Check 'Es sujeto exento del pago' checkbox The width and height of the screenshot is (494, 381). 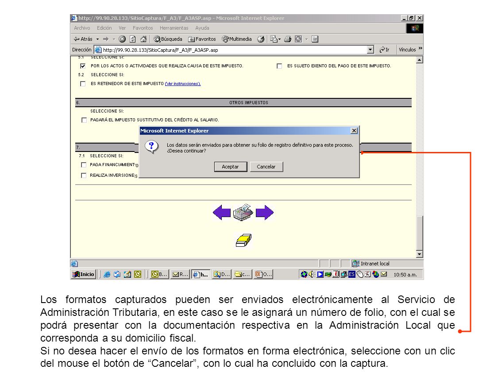pos(279,66)
